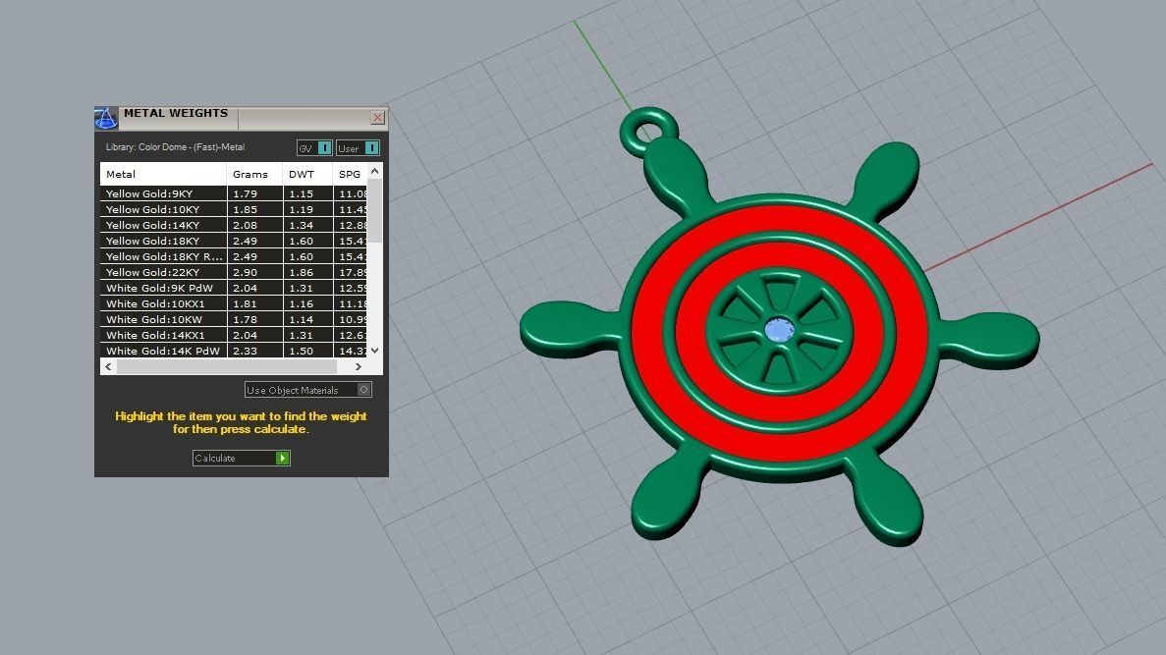Click the Grams column header
The image size is (1166, 655).
tap(254, 174)
